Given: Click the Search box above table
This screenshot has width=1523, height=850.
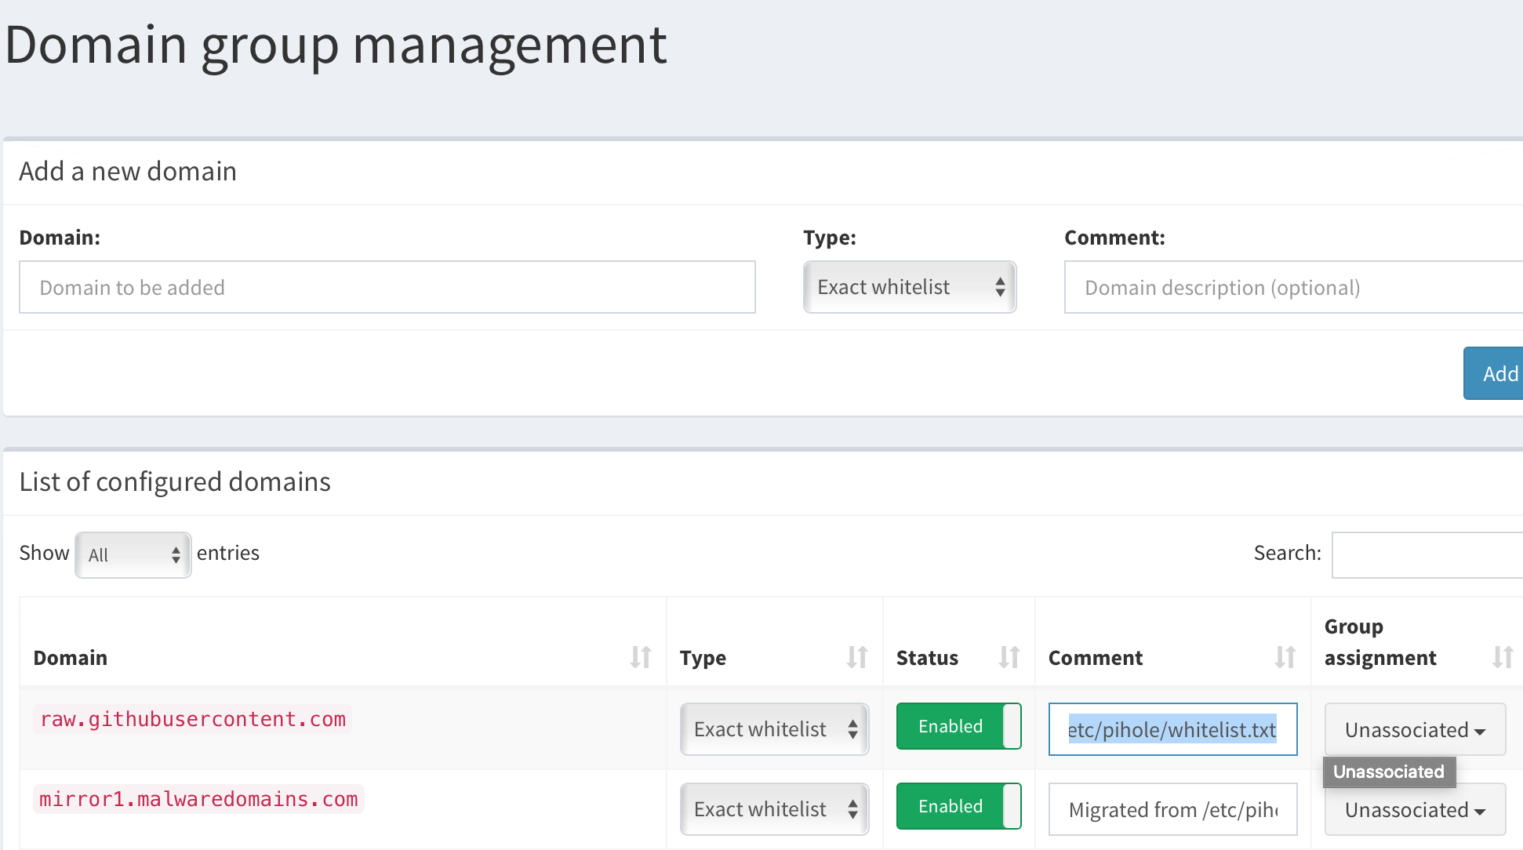Looking at the screenshot, I should [1427, 555].
